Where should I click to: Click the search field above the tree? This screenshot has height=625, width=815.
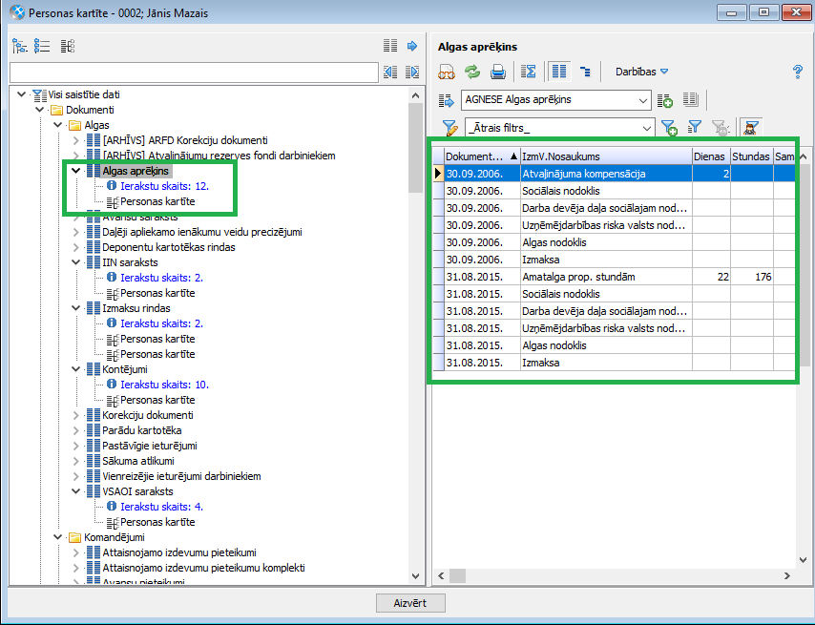tap(194, 73)
